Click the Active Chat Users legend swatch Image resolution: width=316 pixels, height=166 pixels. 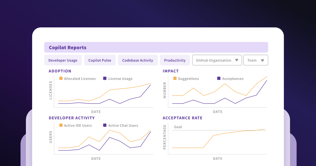point(105,125)
